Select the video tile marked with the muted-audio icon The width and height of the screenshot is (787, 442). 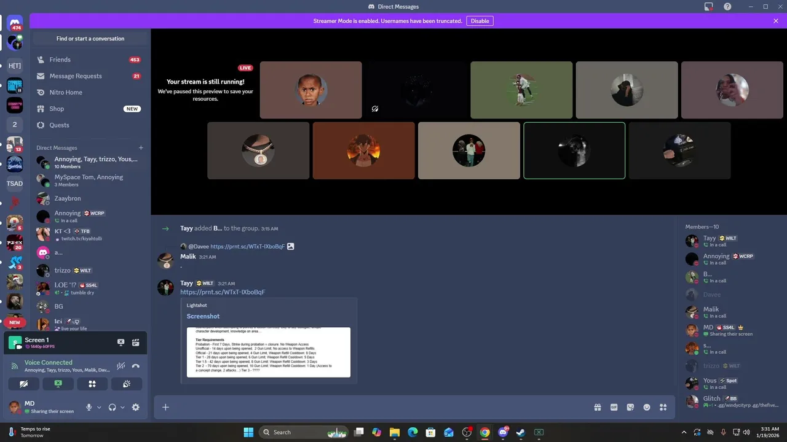[x=416, y=90]
